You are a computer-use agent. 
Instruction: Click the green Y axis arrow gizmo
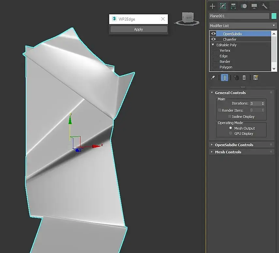[x=70, y=120]
